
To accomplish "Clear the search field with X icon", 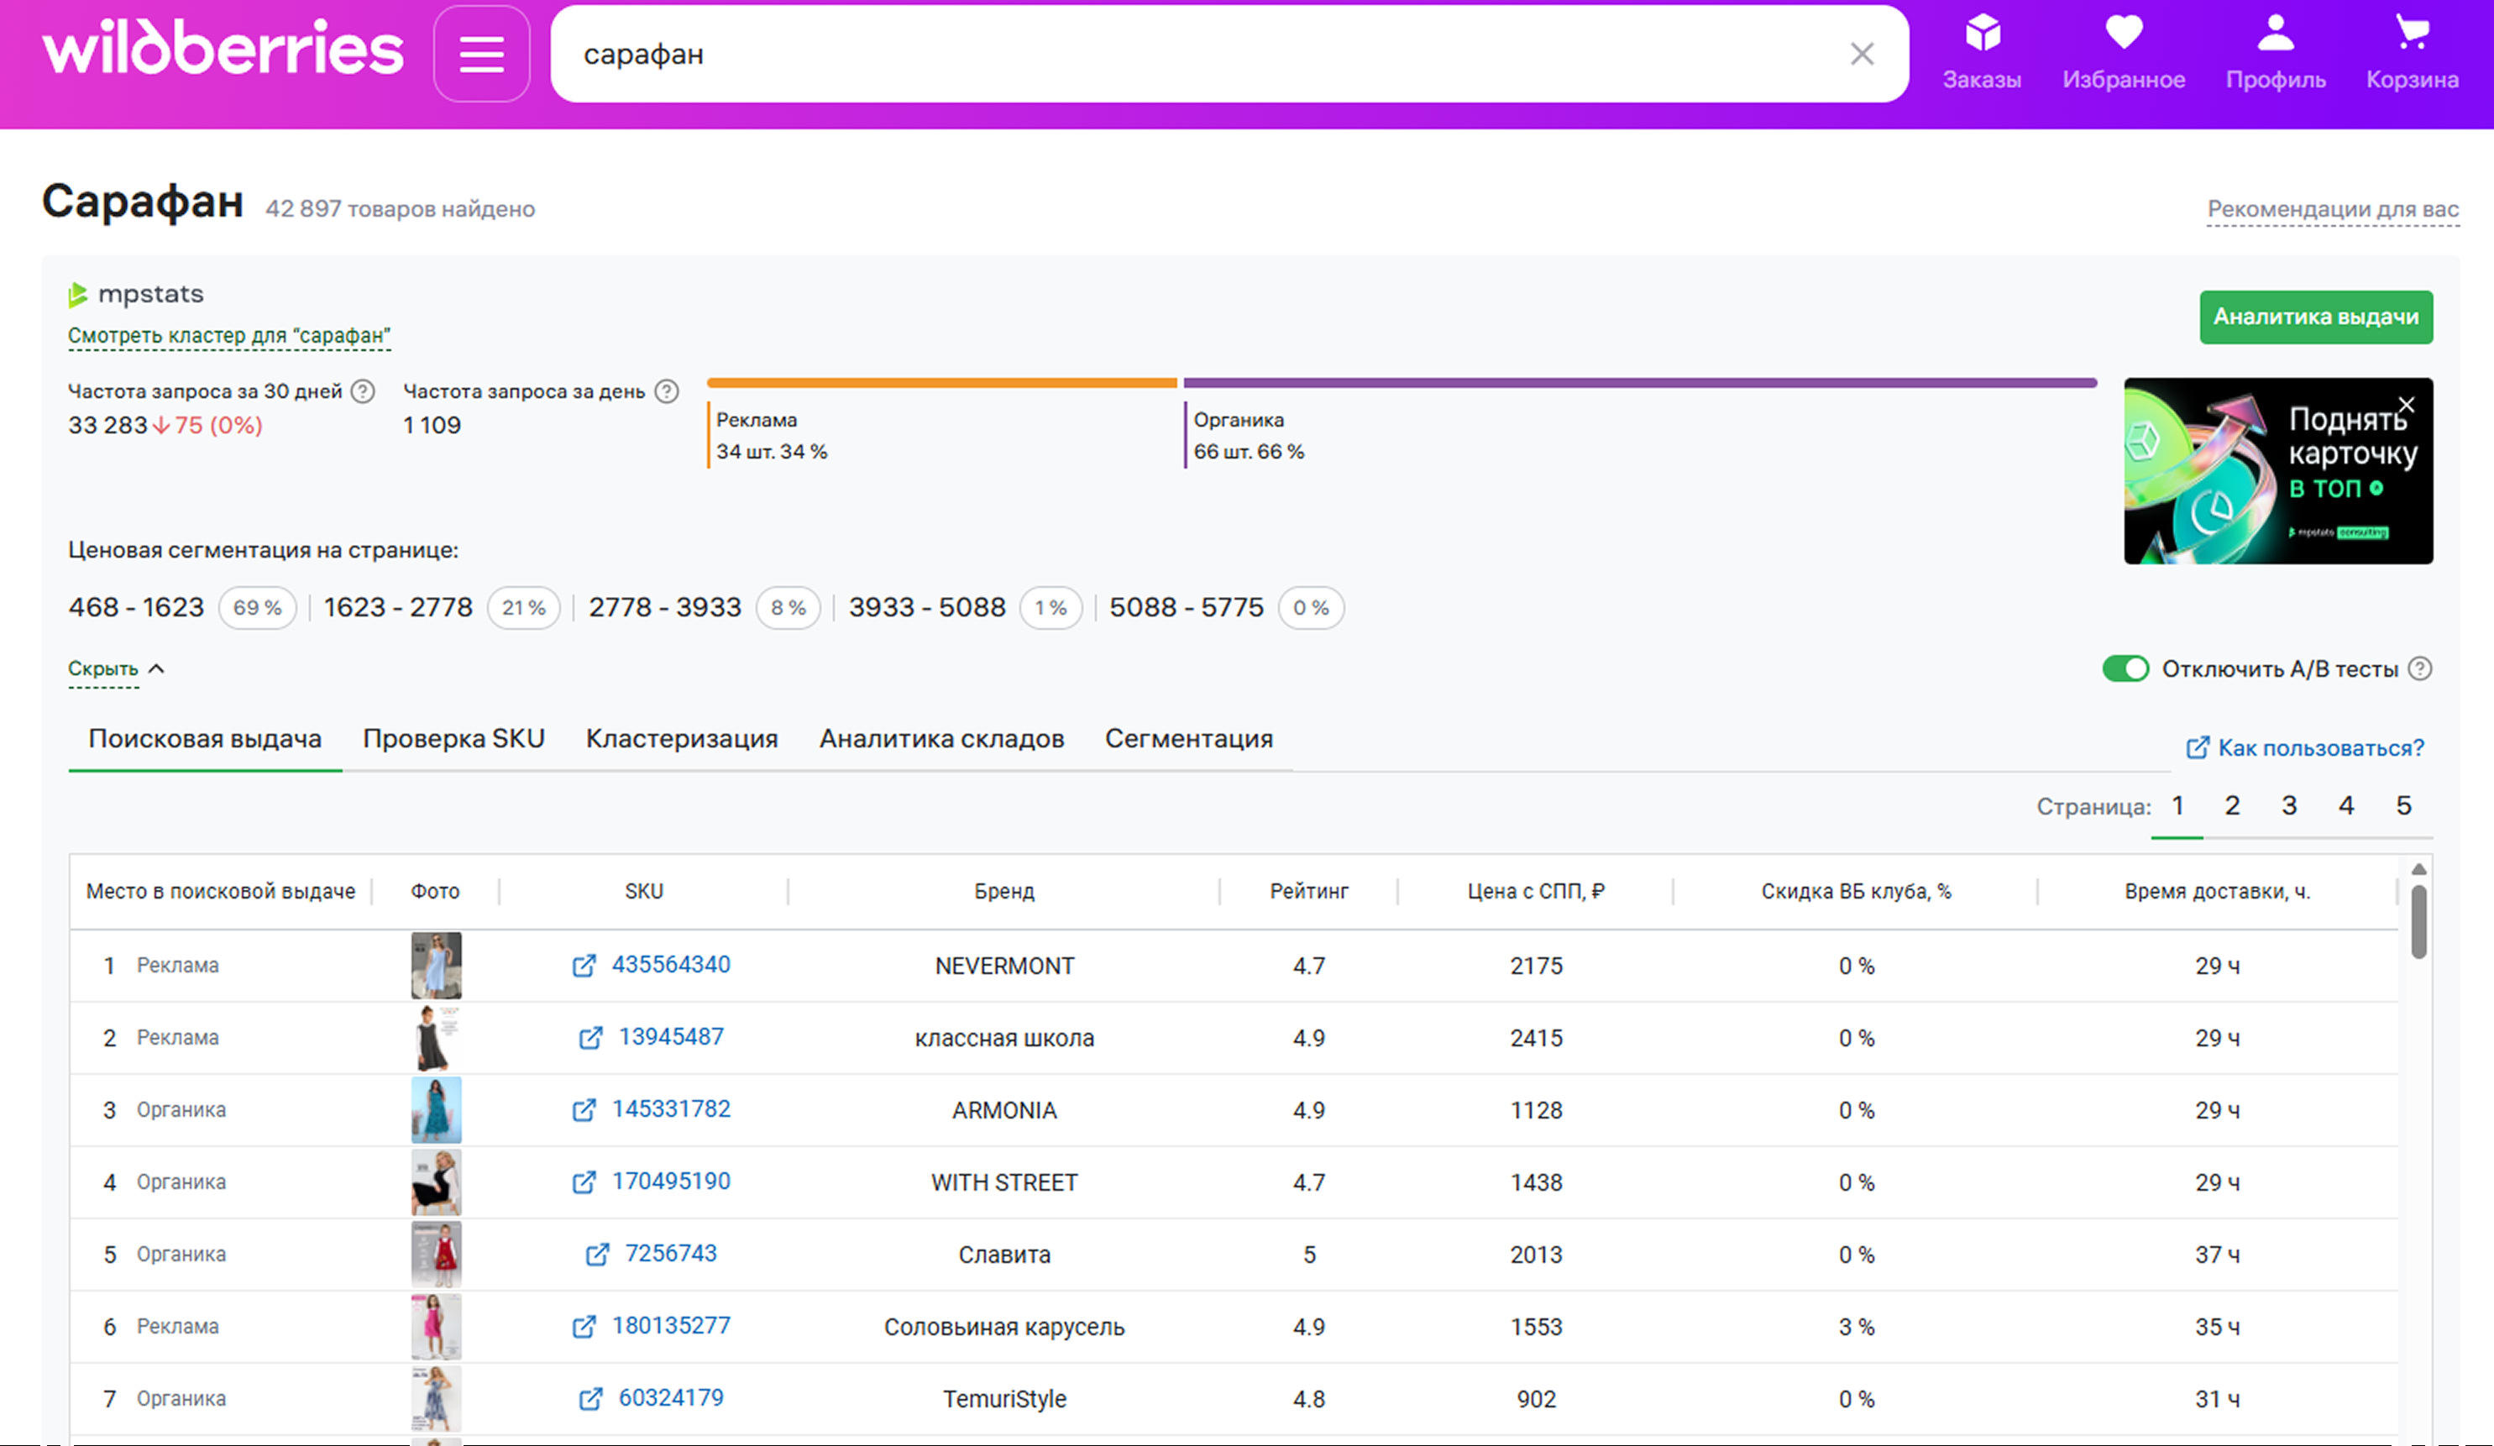I will pos(1862,54).
